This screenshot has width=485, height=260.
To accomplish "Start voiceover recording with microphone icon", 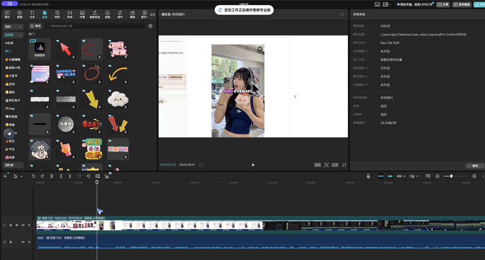I will pyautogui.click(x=368, y=176).
